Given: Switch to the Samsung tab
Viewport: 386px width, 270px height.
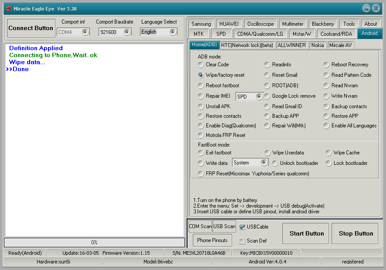Looking at the screenshot, I should (x=201, y=24).
